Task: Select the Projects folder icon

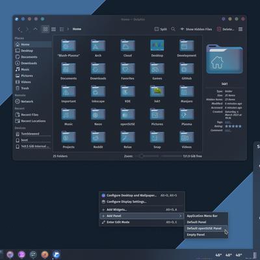Action: (x=68, y=137)
